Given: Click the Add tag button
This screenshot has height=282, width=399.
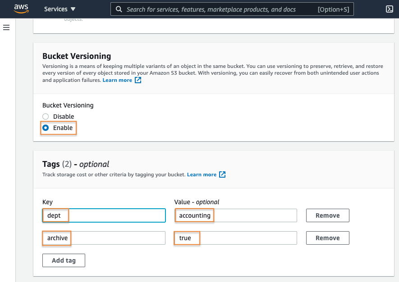Looking at the screenshot, I should 64,260.
